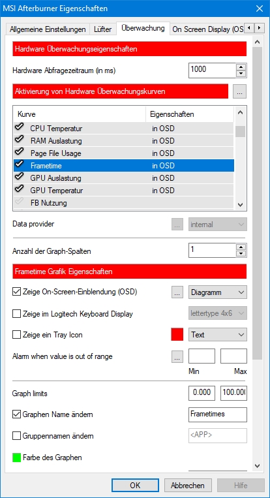Cancel with Abbrechen button
The height and width of the screenshot is (498, 270).
(188, 486)
